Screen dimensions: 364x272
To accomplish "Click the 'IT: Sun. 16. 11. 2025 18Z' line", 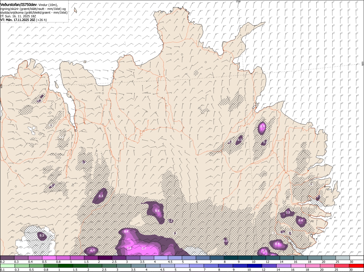I will click(18, 16).
